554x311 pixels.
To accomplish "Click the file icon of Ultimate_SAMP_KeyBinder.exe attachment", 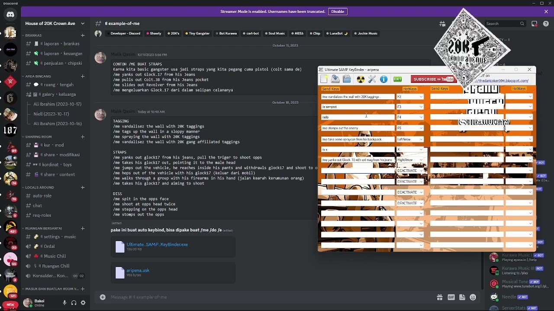I will [120, 247].
